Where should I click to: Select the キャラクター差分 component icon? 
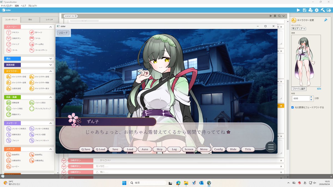coord(32,88)
